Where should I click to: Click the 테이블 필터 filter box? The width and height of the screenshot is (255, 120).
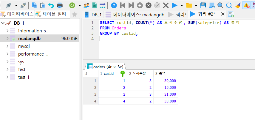tap(52, 15)
